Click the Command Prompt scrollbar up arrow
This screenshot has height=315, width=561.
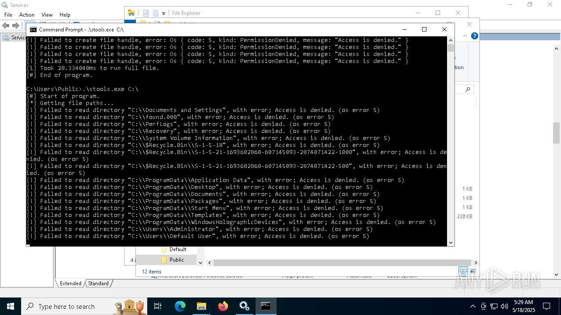[x=451, y=40]
